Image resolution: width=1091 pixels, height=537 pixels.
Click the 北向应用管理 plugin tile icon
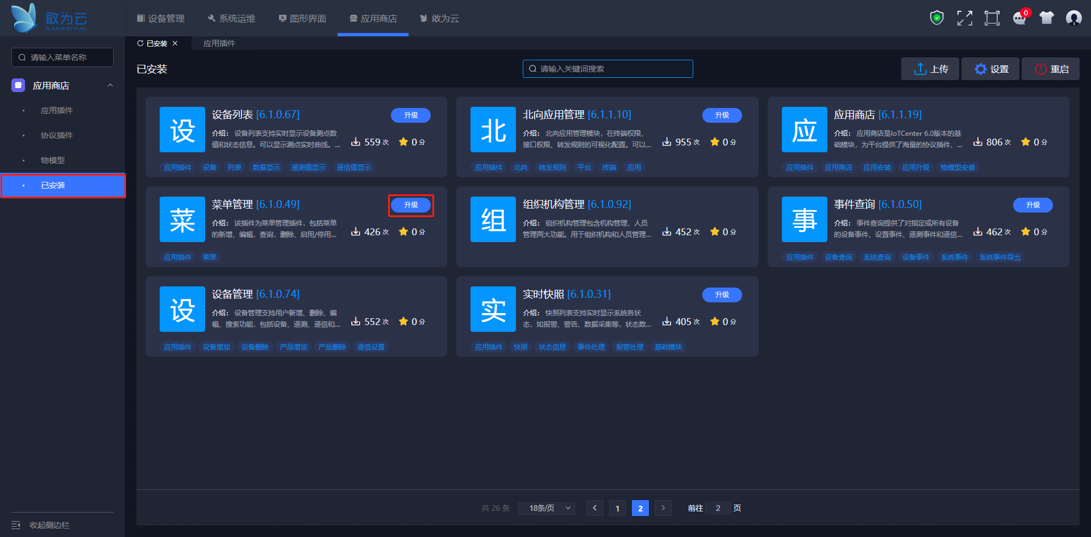point(493,130)
